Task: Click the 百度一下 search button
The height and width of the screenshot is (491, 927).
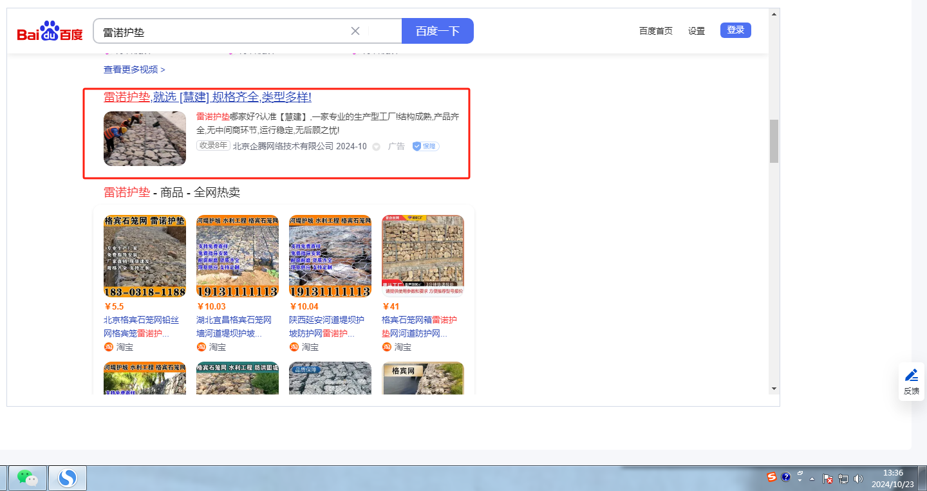Action: 438,31
